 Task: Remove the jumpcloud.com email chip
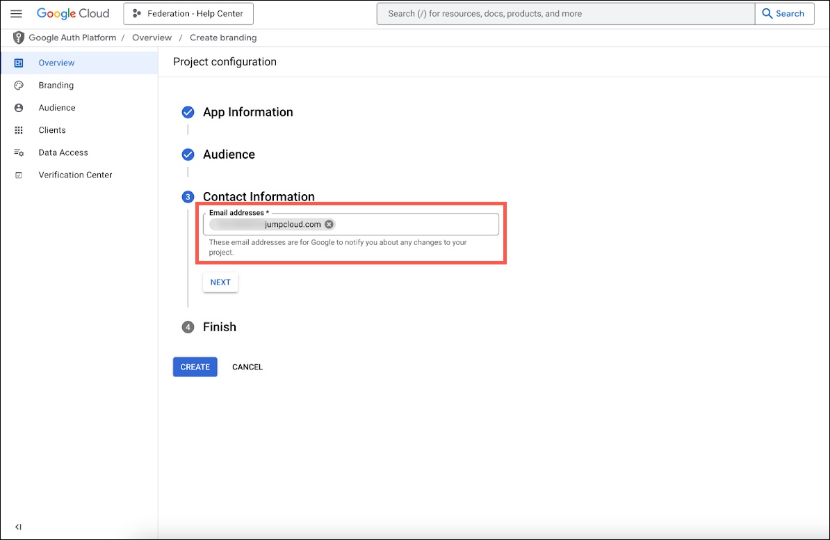[329, 224]
